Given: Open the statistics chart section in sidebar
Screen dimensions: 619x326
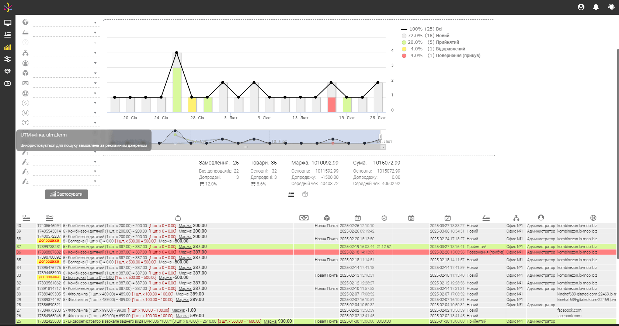Looking at the screenshot, I should 8,47.
